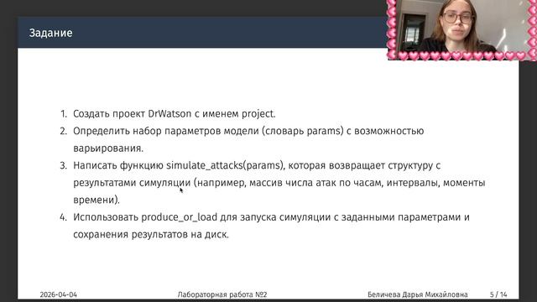
Task: Click the word 'варьирования.'
Action: point(108,148)
